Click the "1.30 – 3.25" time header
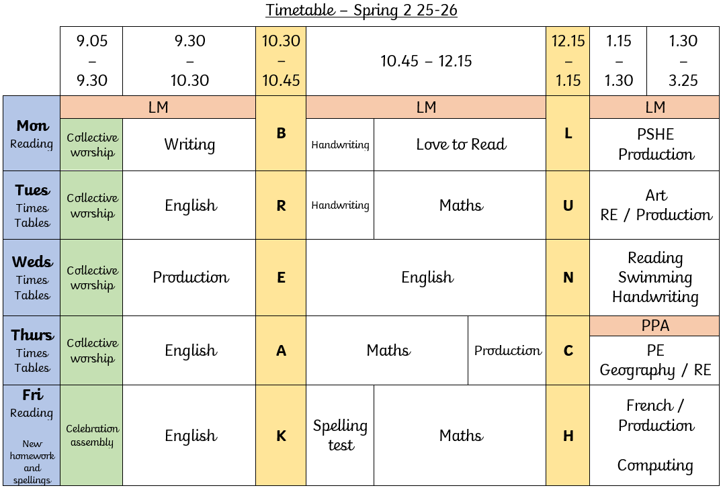The image size is (723, 488). coord(683,62)
